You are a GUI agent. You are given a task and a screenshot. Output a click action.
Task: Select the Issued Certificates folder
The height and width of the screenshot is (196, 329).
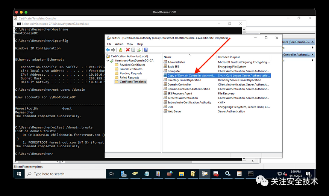[131, 69]
